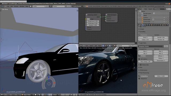Enable the Motion Blur checkbox
Image resolution: width=171 pixels, height=96 pixels.
pos(141,65)
